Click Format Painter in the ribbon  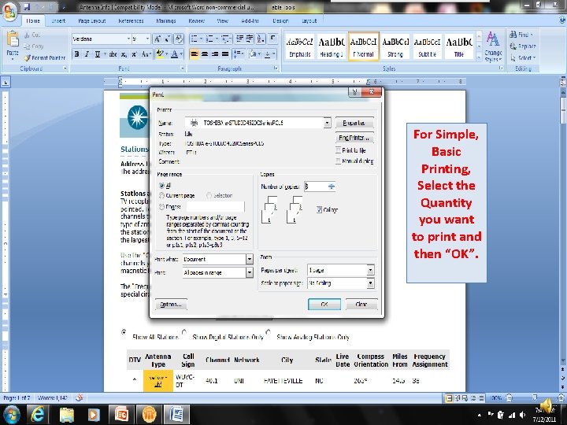[x=45, y=57]
